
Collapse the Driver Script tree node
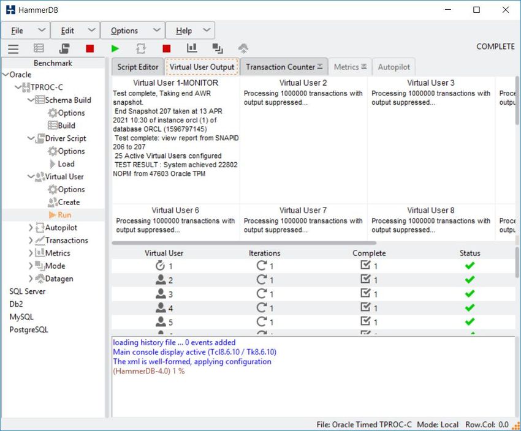31,138
